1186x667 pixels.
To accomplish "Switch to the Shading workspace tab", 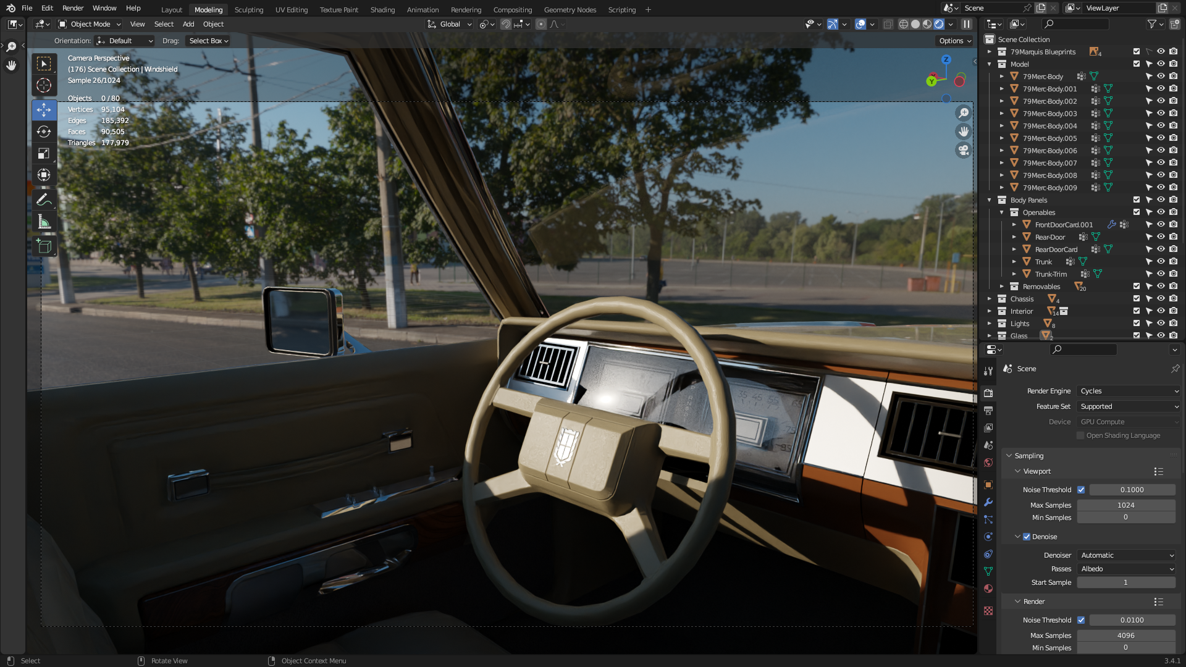I will (382, 9).
